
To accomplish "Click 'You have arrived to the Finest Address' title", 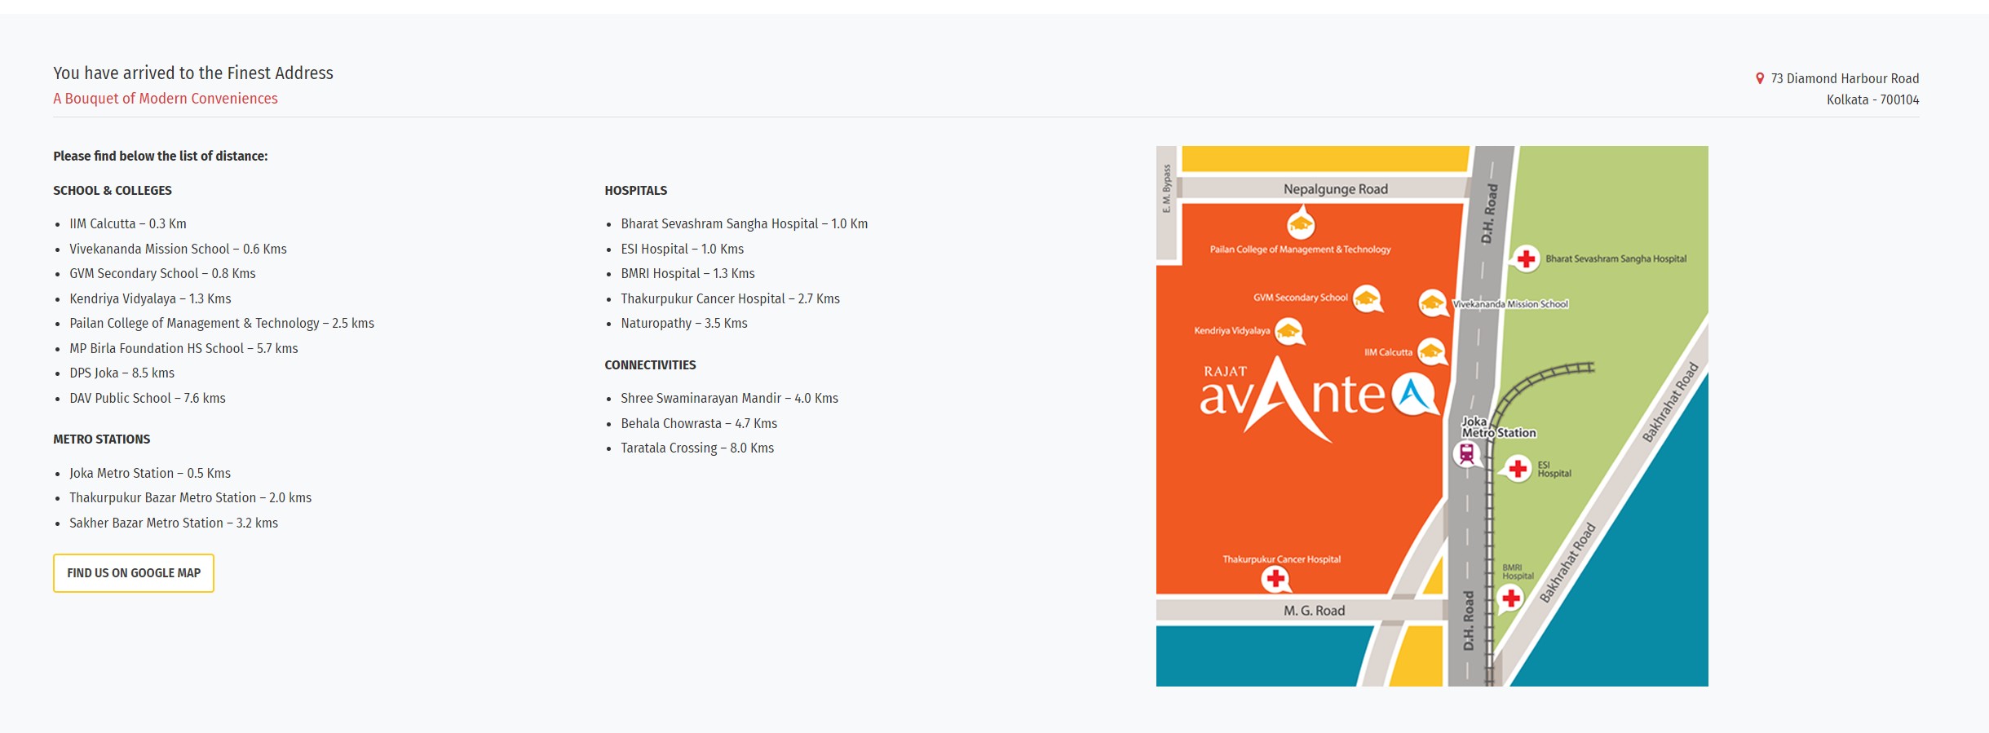I will point(193,73).
